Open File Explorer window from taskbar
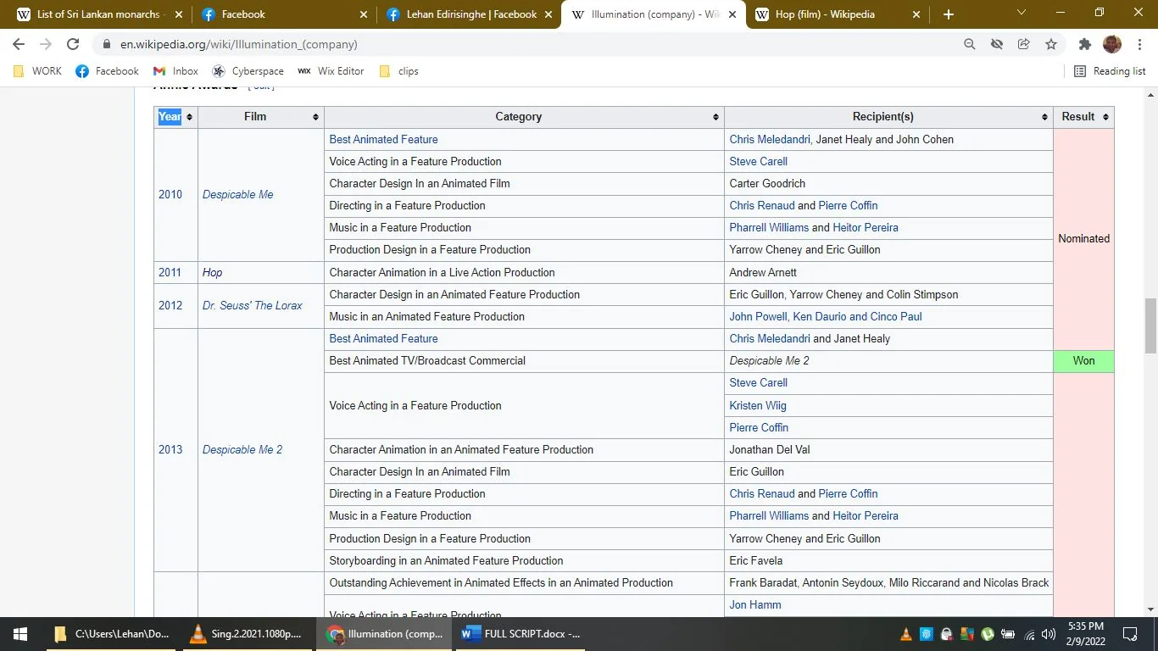 pos(112,634)
